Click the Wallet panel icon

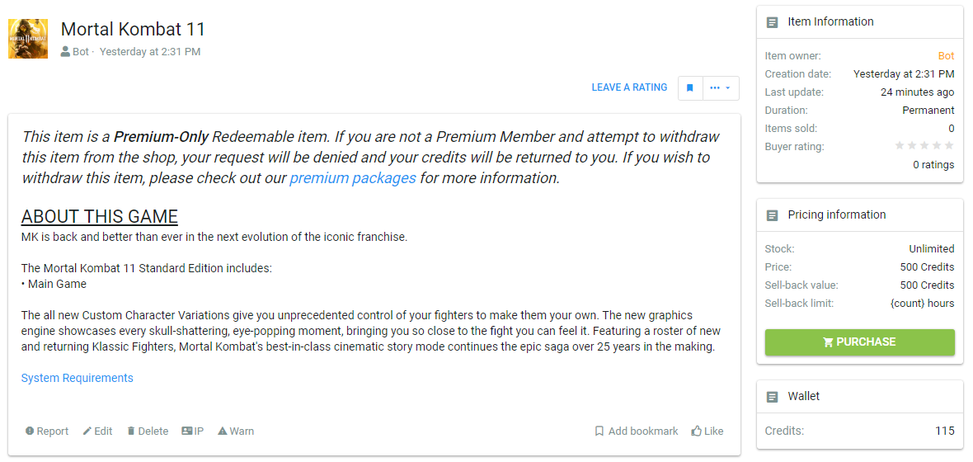(772, 397)
